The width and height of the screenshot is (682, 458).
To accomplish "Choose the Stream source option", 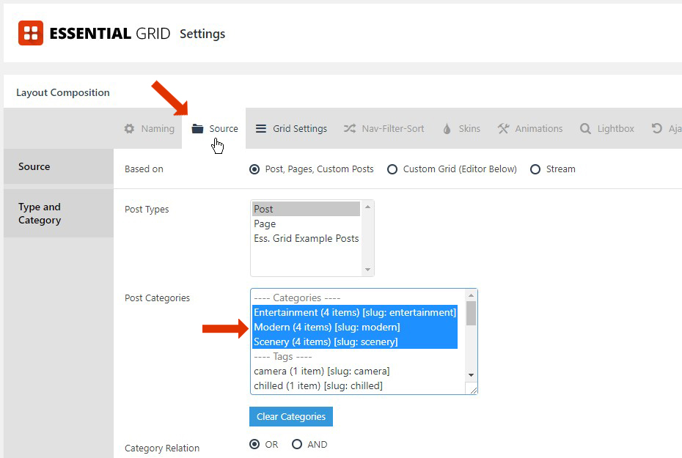I will pos(535,169).
